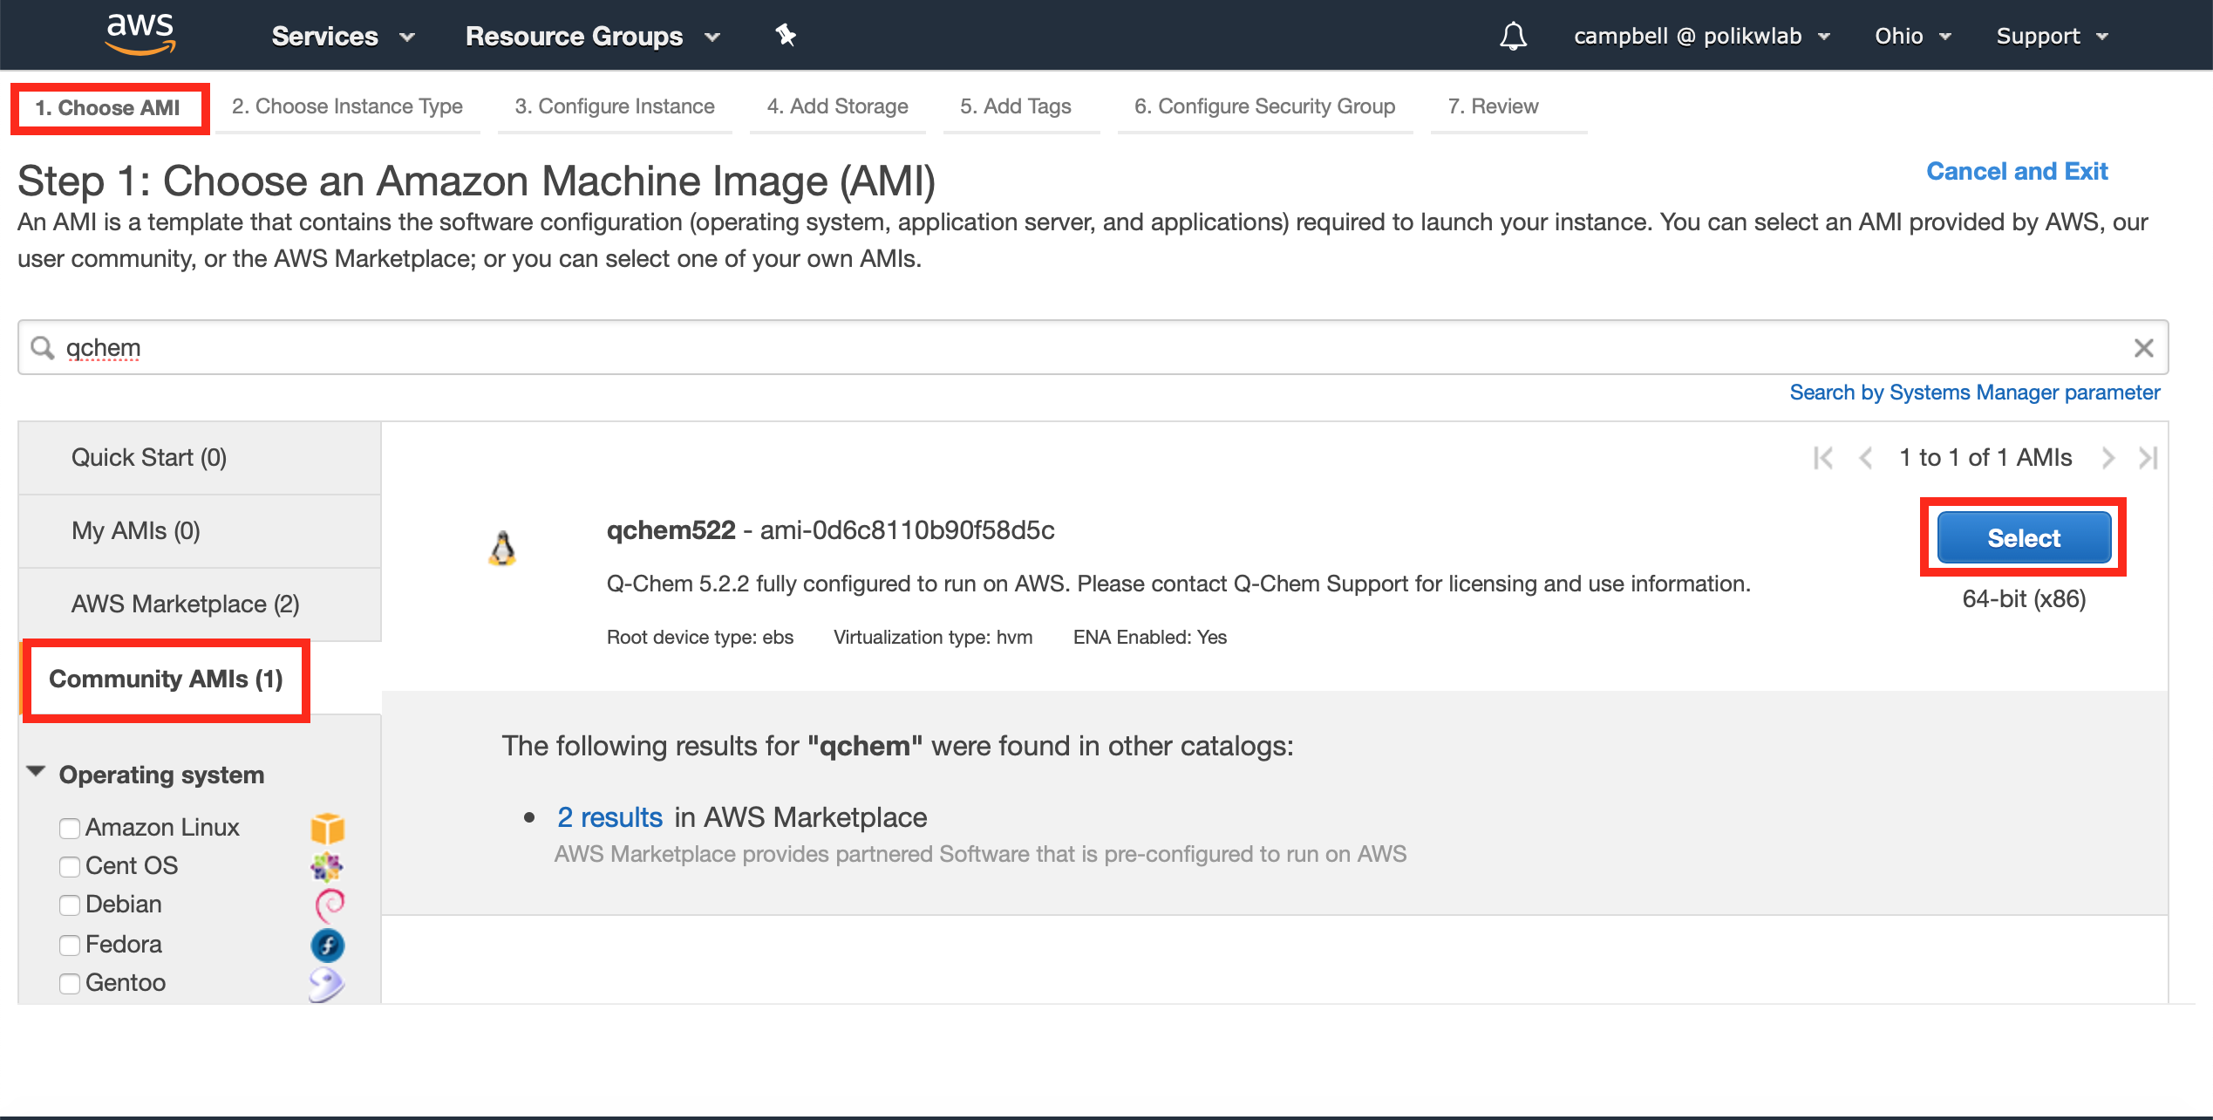Image resolution: width=2213 pixels, height=1120 pixels.
Task: Open the Resource Groups dropdown
Action: [x=593, y=36]
